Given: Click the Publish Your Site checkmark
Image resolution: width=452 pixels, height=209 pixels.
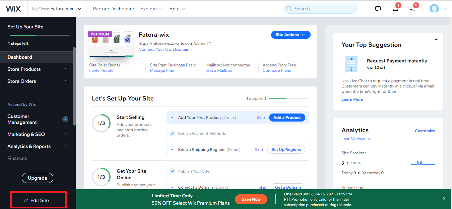Looking at the screenshot, I should 172,171.
